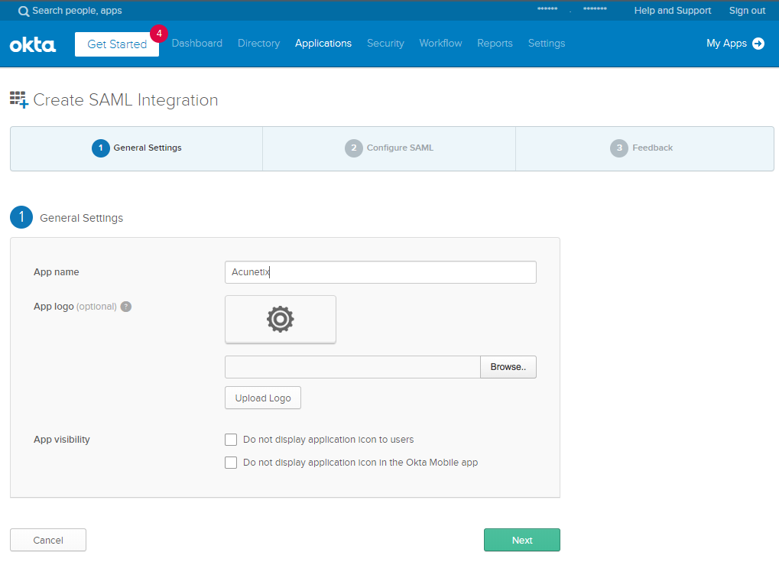Click the Next button
The image size is (779, 575).
[522, 541]
